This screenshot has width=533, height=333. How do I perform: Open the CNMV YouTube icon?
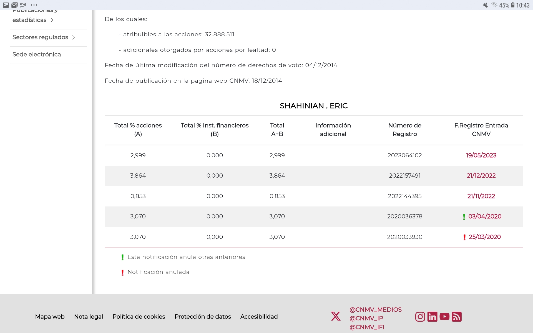click(444, 317)
